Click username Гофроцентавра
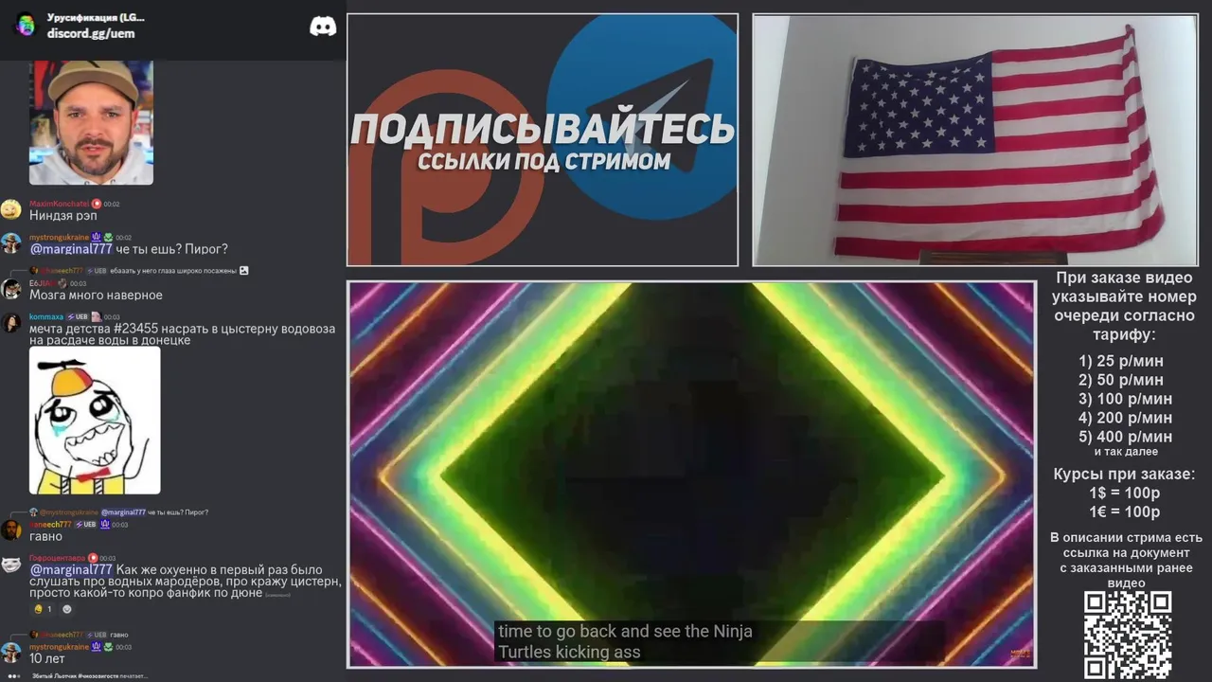 pos(57,558)
